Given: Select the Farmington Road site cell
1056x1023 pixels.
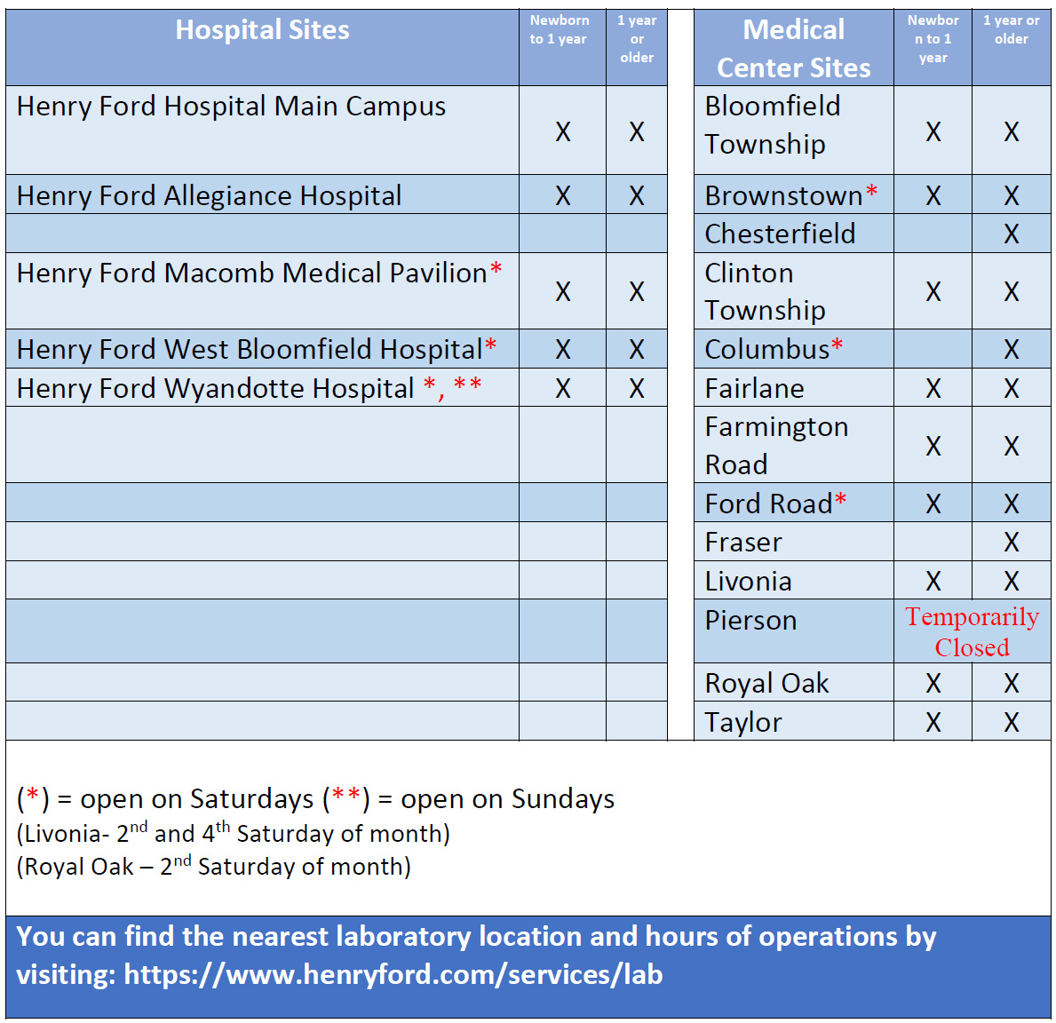Looking at the screenshot, I should tap(775, 445).
